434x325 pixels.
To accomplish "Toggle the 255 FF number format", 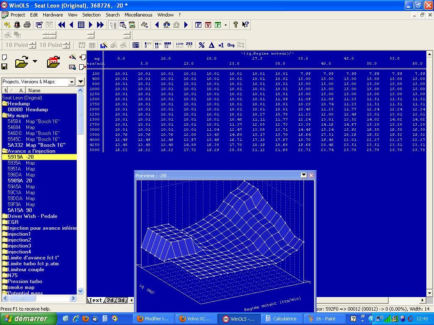I will (189, 45).
